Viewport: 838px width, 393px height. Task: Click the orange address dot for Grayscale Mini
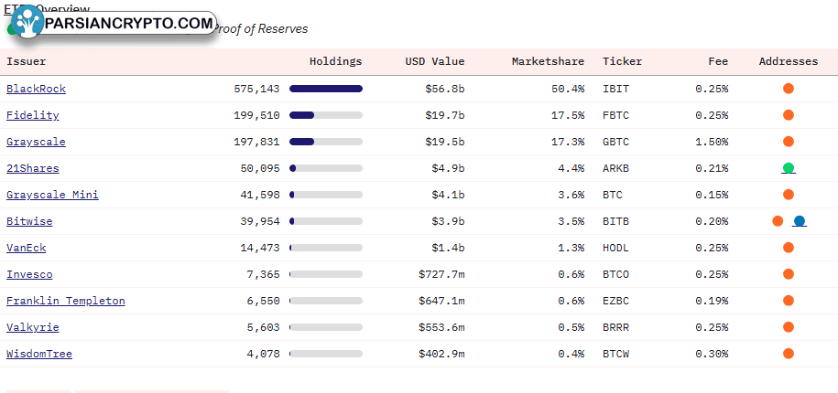[789, 195]
